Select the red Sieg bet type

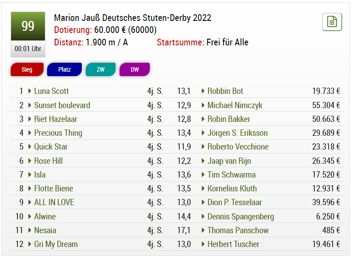coord(27,69)
